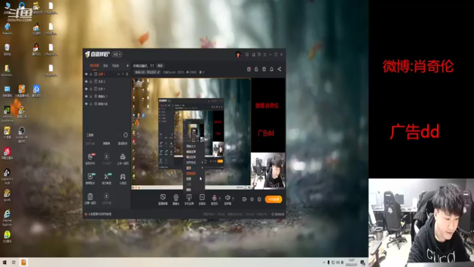Hide the 文本 2 source with its eye icon
The width and height of the screenshot is (474, 267).
pyautogui.click(x=86, y=81)
